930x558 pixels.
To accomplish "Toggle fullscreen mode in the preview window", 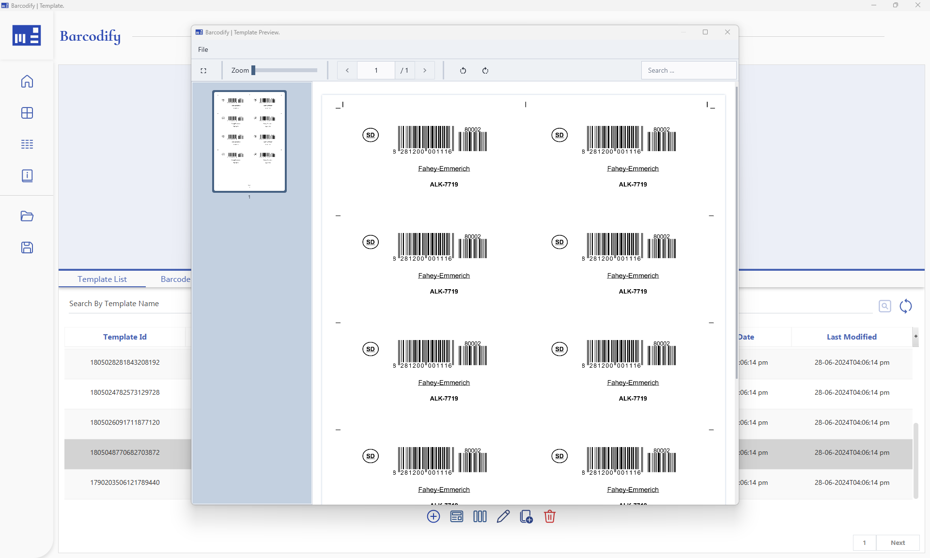I will [x=203, y=70].
